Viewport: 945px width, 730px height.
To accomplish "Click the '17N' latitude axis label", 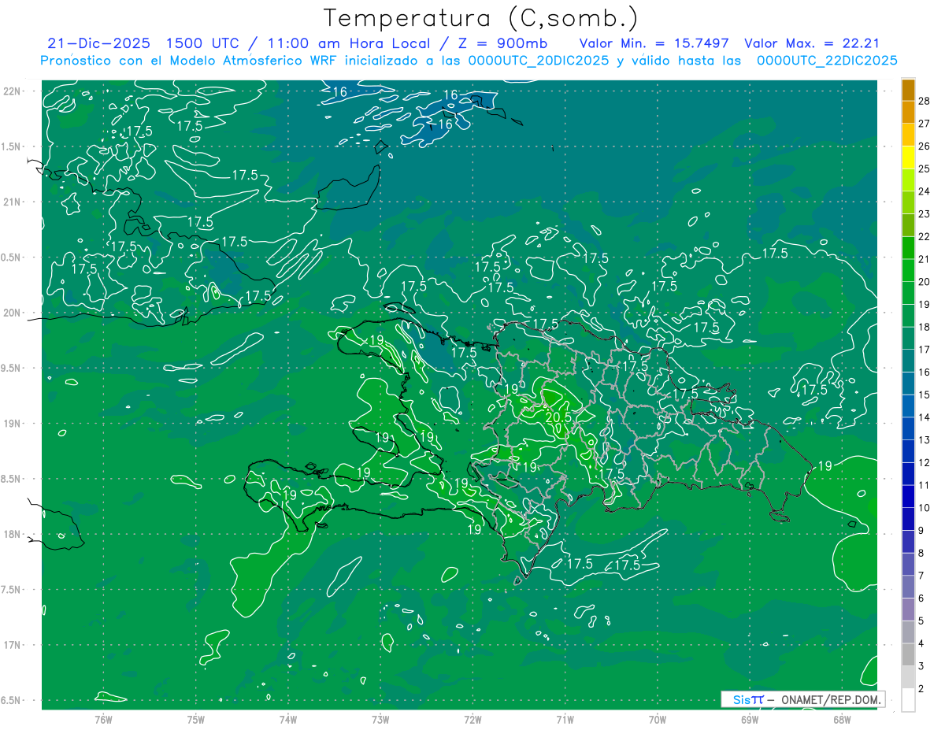I will [13, 646].
